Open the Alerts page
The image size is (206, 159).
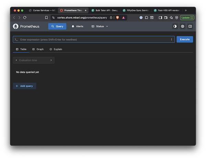click(x=78, y=26)
